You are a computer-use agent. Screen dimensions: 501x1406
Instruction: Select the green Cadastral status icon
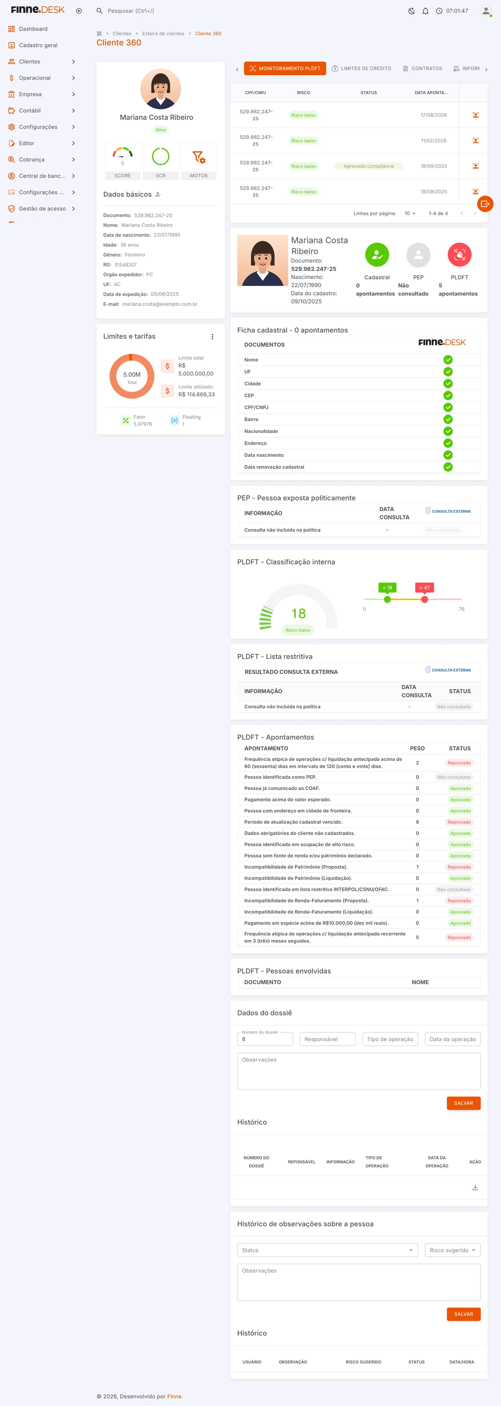377,254
